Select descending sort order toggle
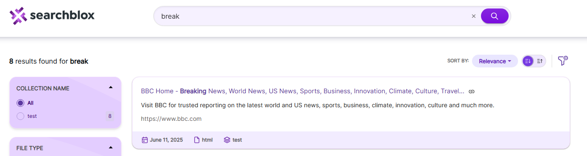 [528, 61]
